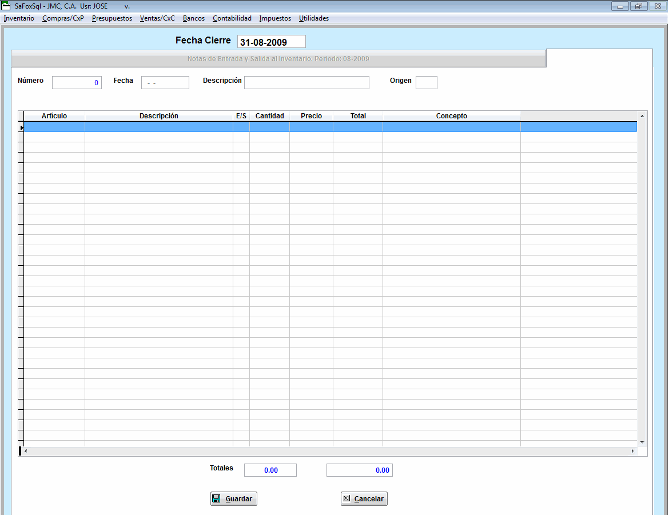
Task: Click the Fecha Cierre date field
Action: tap(271, 42)
